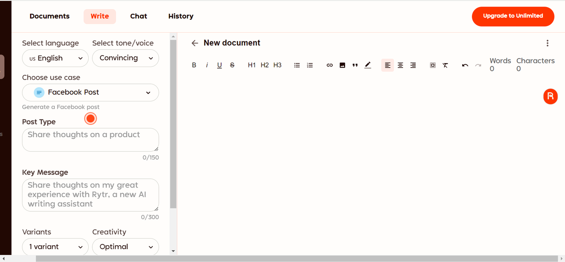This screenshot has width=565, height=262.
Task: Click the left panel vertical scrollbar
Action: click(x=173, y=124)
